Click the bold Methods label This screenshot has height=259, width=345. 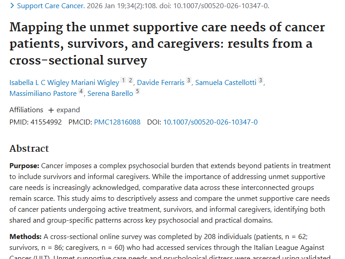tap(25, 237)
